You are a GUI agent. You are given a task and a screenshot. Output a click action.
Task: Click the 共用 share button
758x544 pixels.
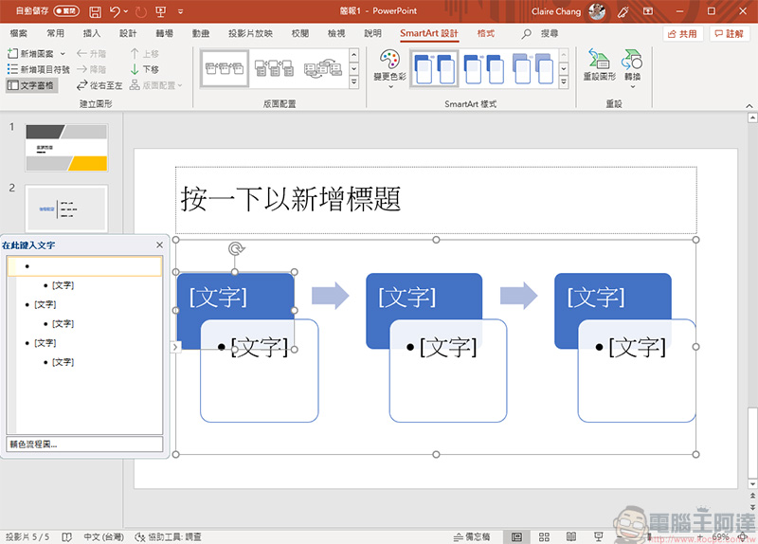tap(682, 34)
